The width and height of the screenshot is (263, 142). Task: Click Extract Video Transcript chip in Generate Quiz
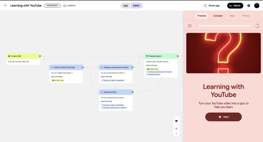point(113,105)
